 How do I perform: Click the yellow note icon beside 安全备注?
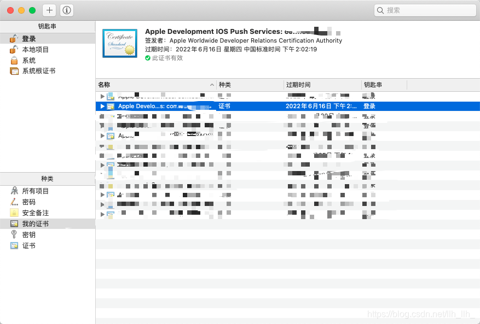tap(14, 213)
